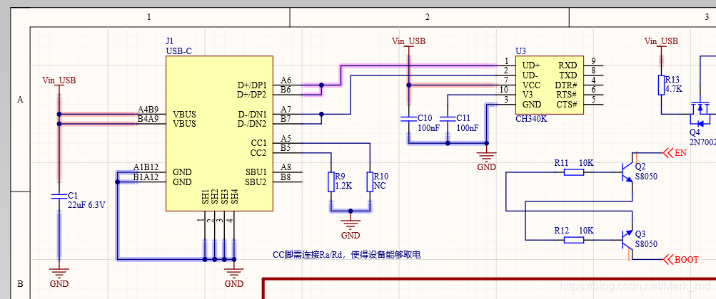Viewport: 716px width, 299px height.
Task: Select the Q2 transistor symbol
Action: pyautogui.click(x=627, y=172)
